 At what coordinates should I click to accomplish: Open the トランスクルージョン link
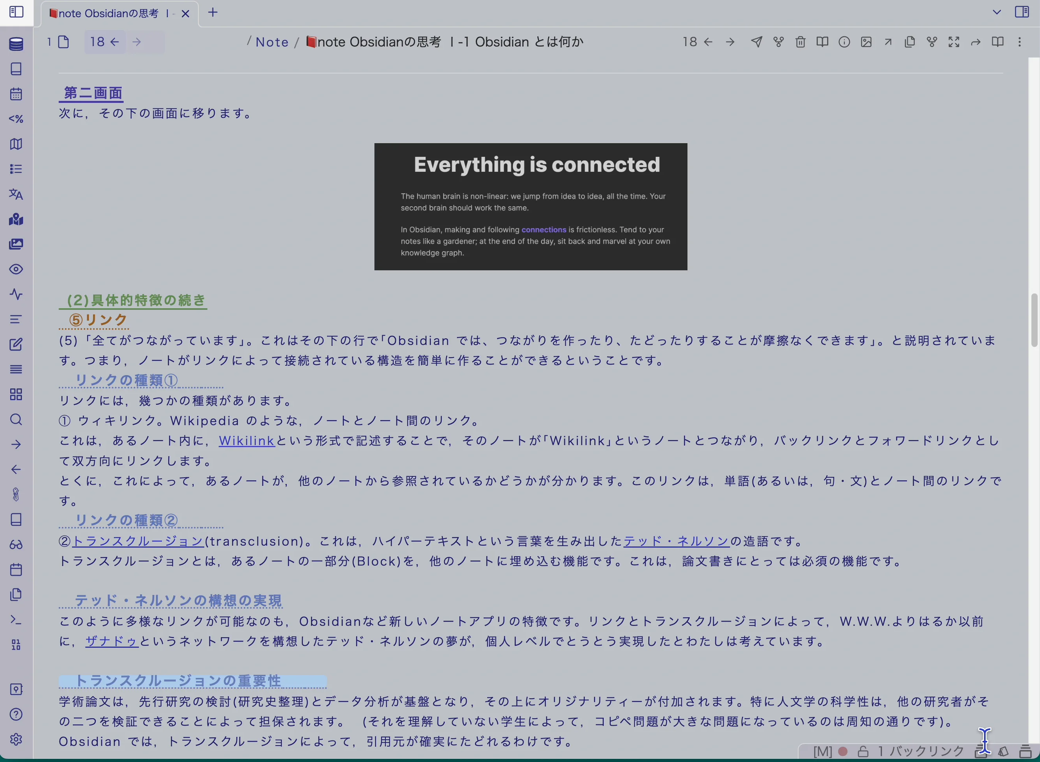tap(138, 541)
